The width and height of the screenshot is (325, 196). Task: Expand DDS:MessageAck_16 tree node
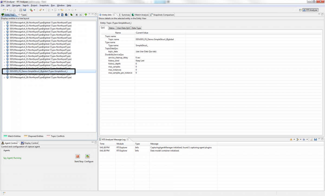4,23
